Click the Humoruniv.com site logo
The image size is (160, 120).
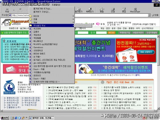15,22
